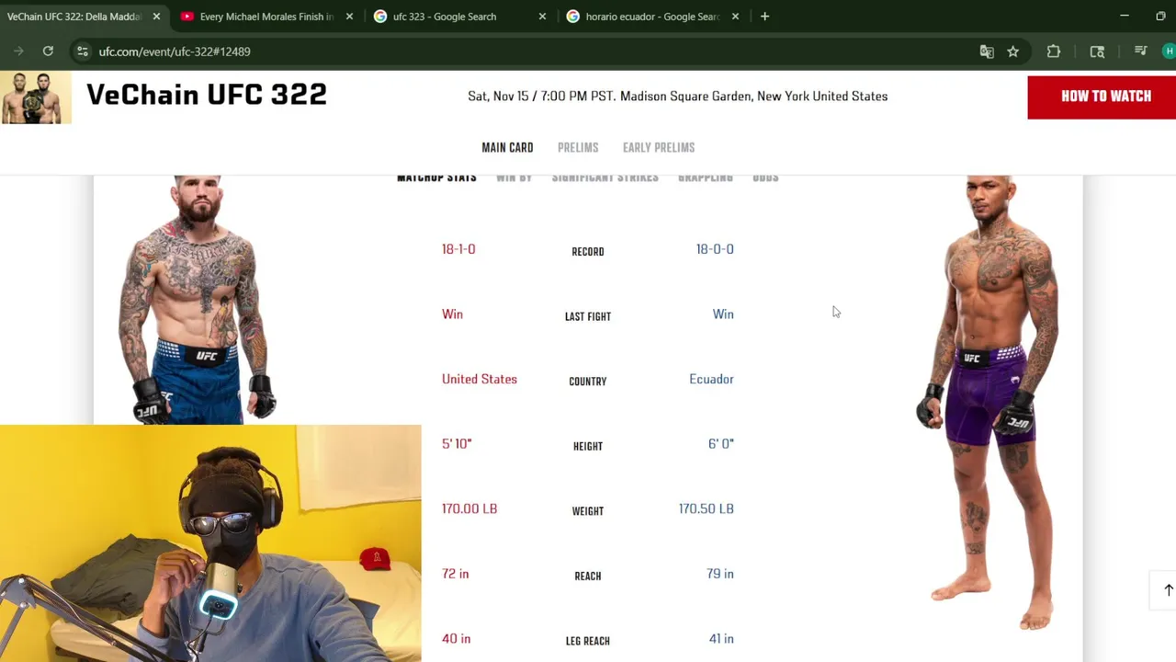The width and height of the screenshot is (1176, 662).
Task: Switch to ufc 323 Google Search tab
Action: click(x=459, y=17)
